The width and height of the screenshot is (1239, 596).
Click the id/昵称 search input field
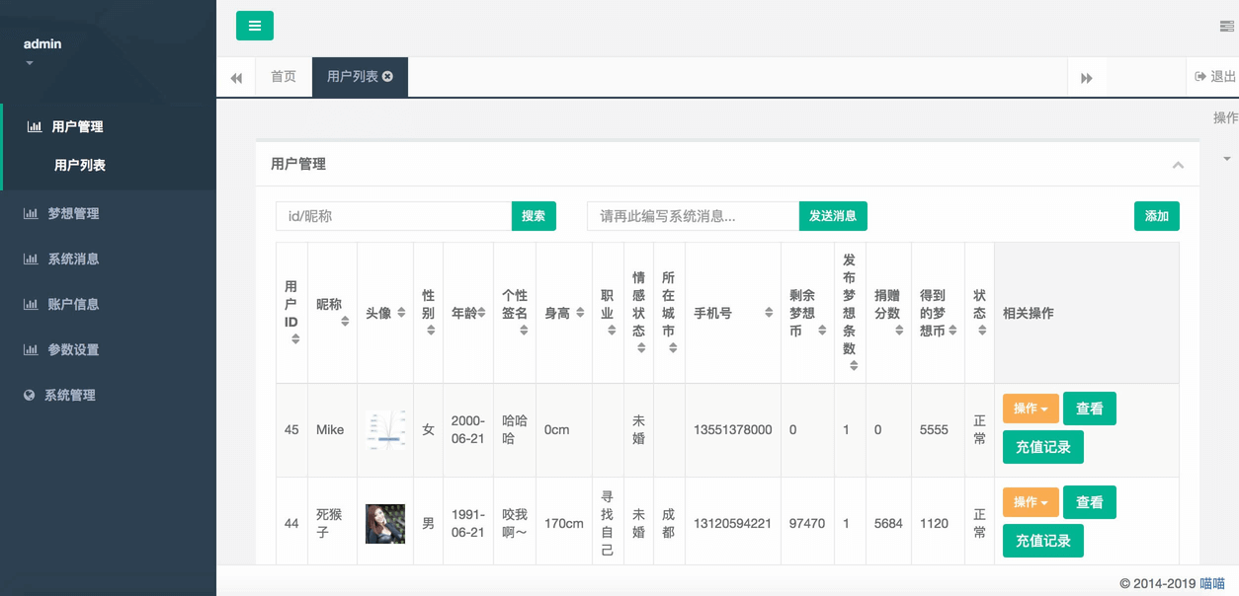tap(393, 216)
